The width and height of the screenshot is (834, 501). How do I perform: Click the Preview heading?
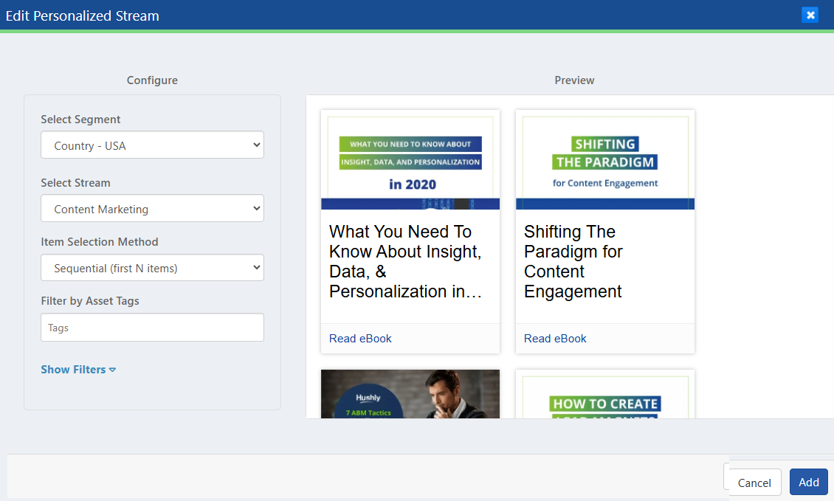[x=574, y=80]
